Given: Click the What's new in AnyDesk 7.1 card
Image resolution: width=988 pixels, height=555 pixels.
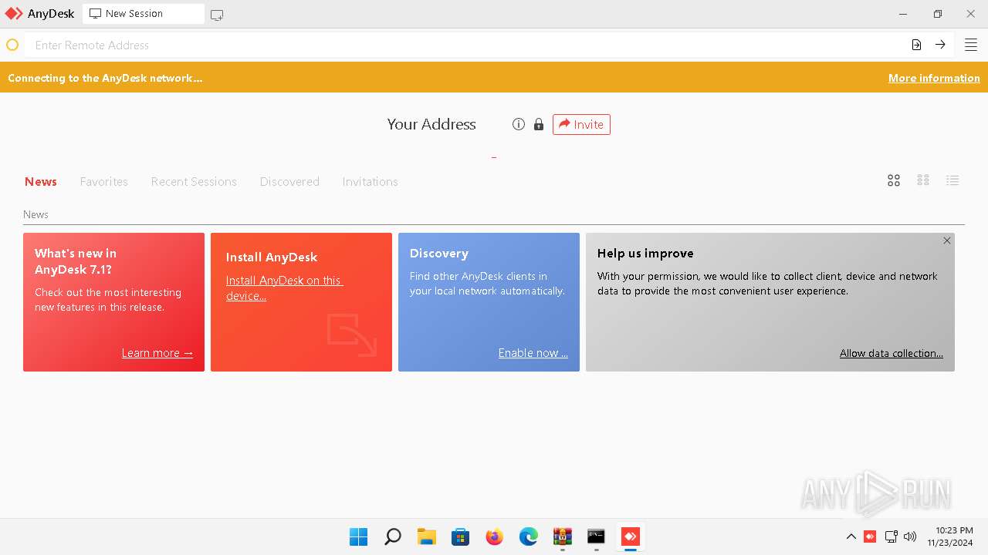Looking at the screenshot, I should pos(113,302).
